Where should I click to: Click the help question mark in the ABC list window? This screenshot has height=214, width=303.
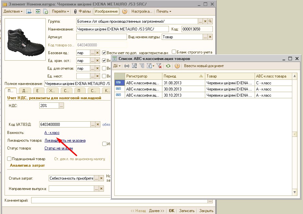pos(177,66)
